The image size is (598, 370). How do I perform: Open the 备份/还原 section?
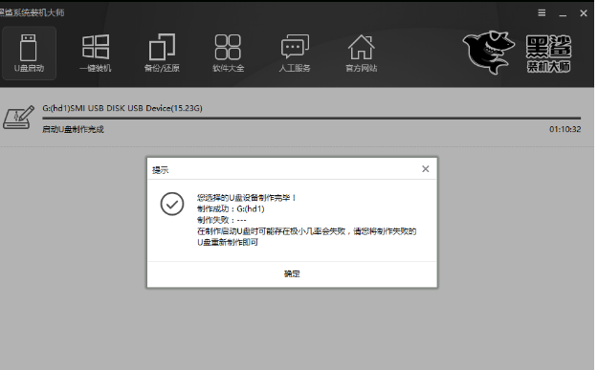coord(162,53)
